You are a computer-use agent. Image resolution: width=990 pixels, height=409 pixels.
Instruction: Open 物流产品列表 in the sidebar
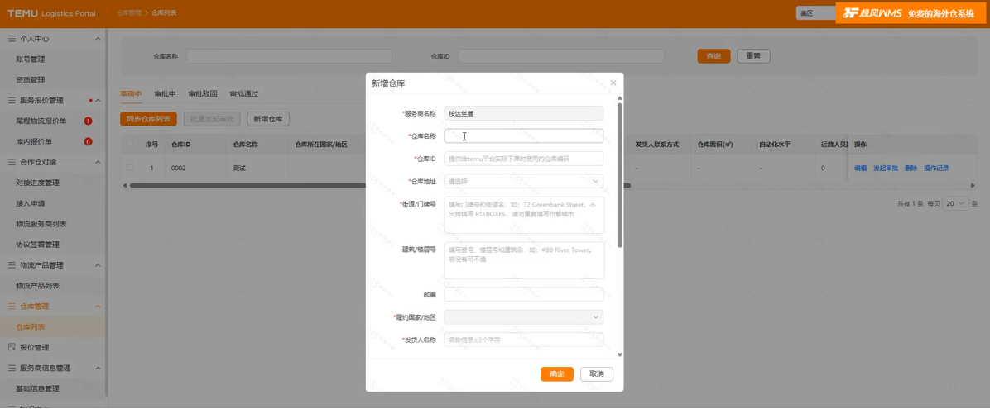(37, 286)
